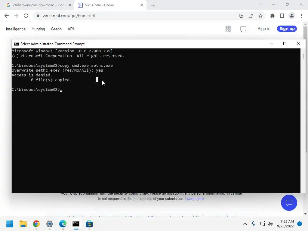This screenshot has width=308, height=231.
Task: Click 'copy cmd.exe sethc.exe' command text
Action: pyautogui.click(x=86, y=65)
